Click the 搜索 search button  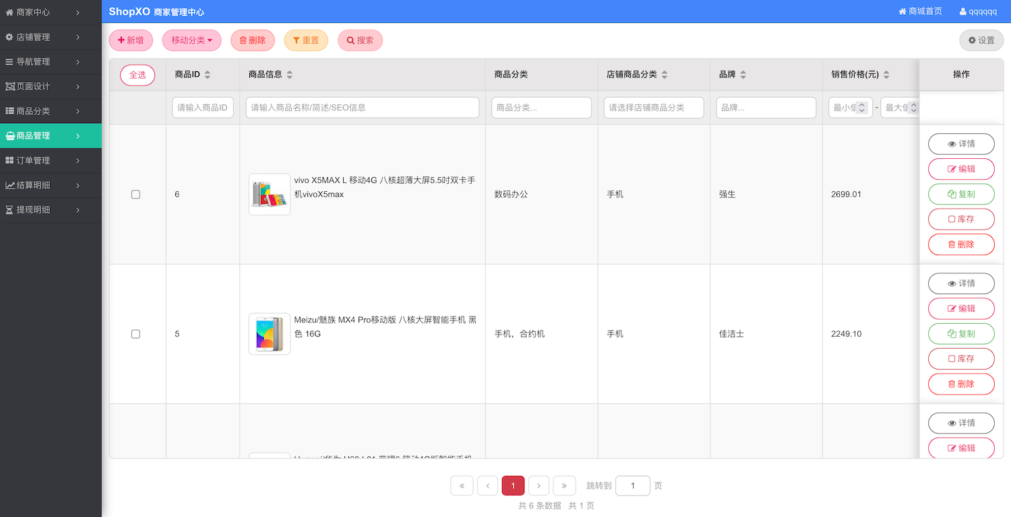(360, 40)
